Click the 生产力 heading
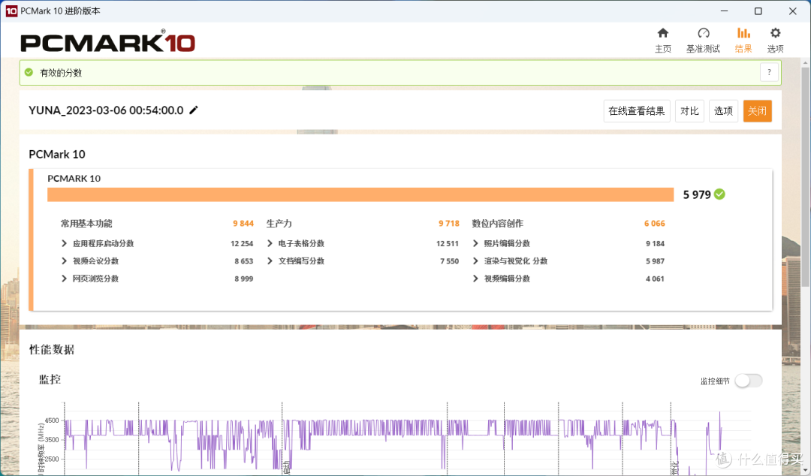The width and height of the screenshot is (811, 476). pyautogui.click(x=279, y=224)
